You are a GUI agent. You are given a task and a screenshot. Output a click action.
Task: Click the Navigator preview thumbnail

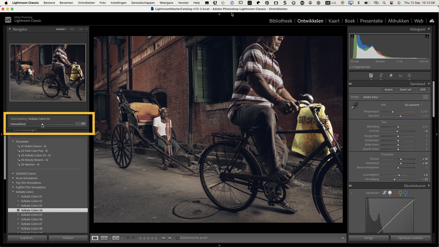point(48,72)
